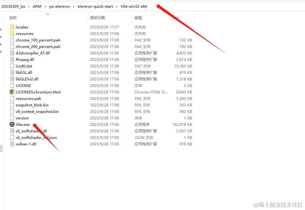Viewport: 305px width, 210px height.
Task: Sort by the 名称 column header
Action: pos(13,18)
